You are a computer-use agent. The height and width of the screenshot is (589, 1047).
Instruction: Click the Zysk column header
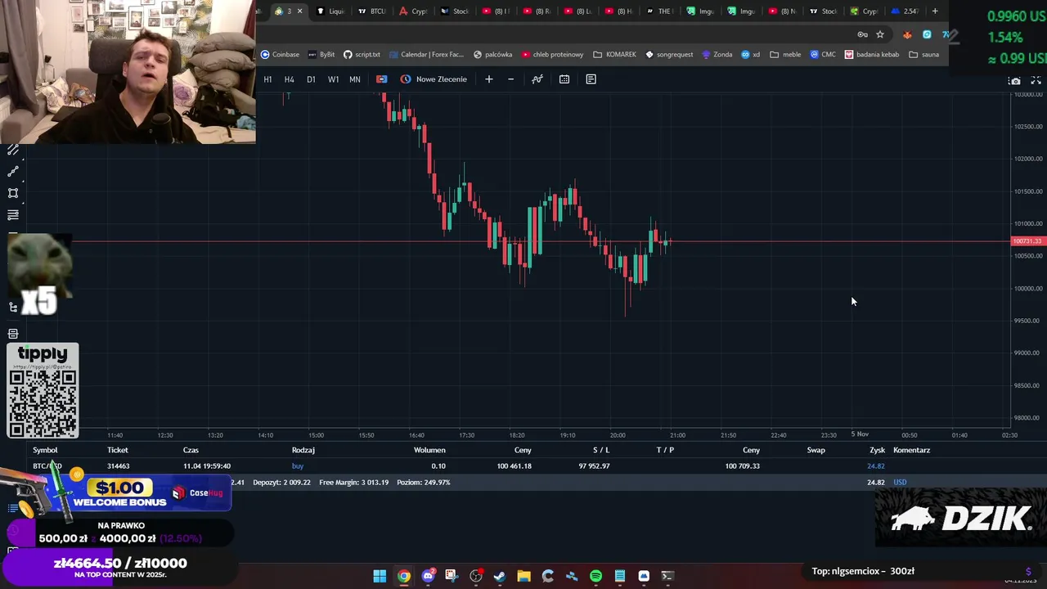[x=877, y=450]
